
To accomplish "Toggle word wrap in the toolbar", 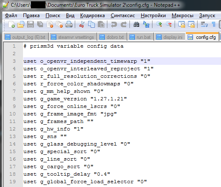I will (204, 24).
